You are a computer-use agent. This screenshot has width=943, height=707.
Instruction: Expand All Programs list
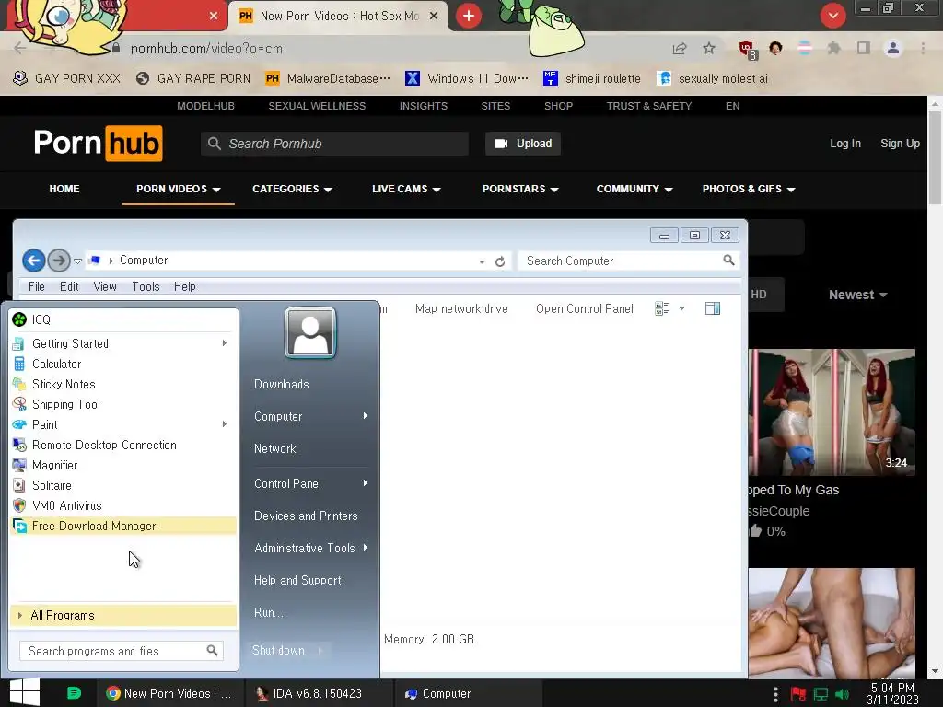coord(123,615)
